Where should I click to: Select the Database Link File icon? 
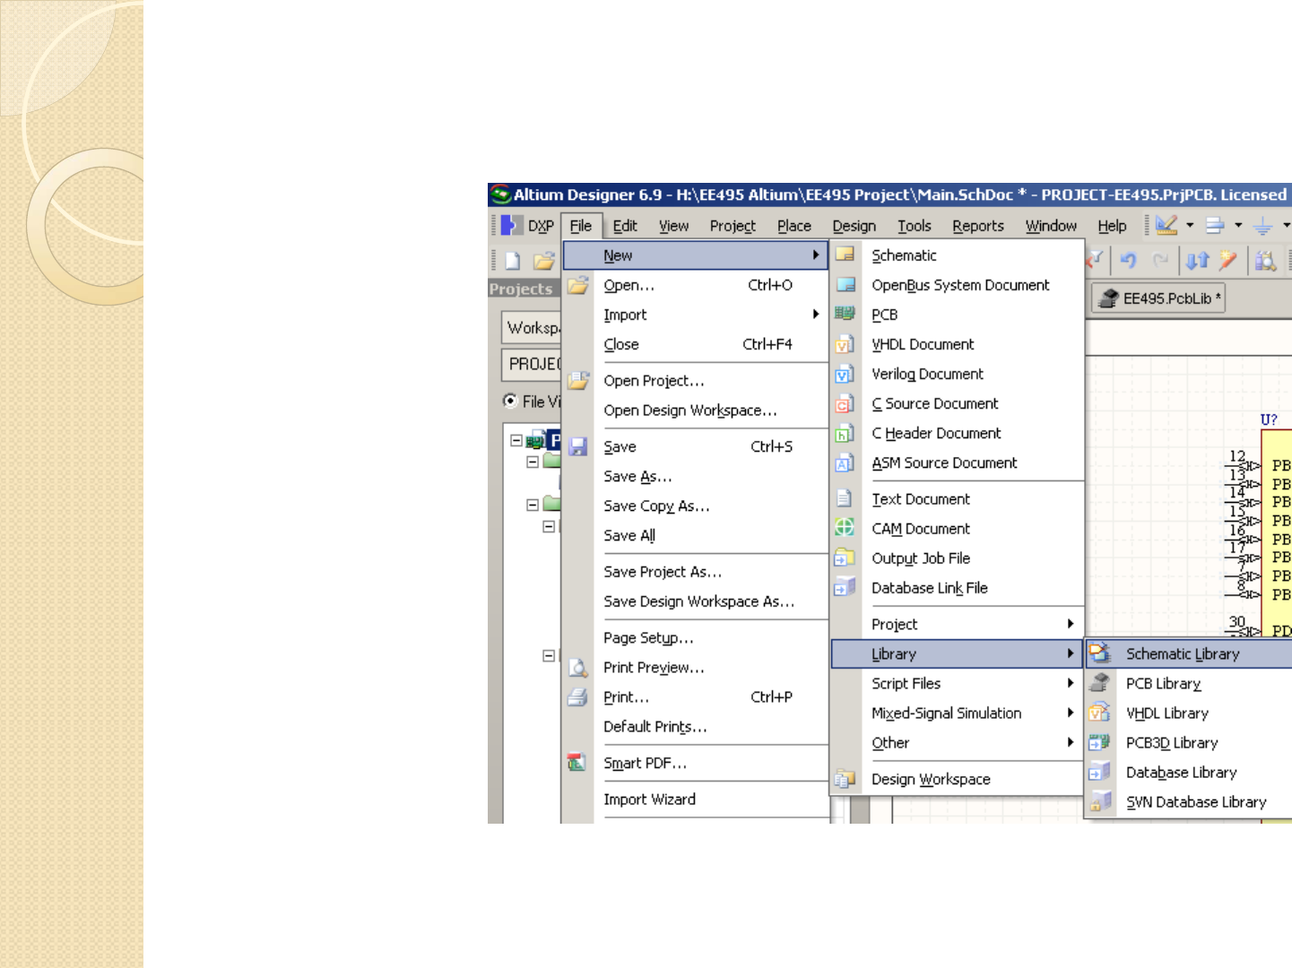(x=845, y=587)
